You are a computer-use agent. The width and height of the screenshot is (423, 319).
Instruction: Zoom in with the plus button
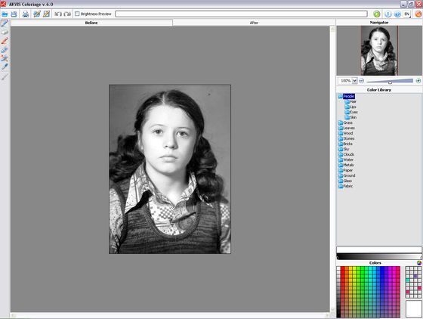(418, 81)
